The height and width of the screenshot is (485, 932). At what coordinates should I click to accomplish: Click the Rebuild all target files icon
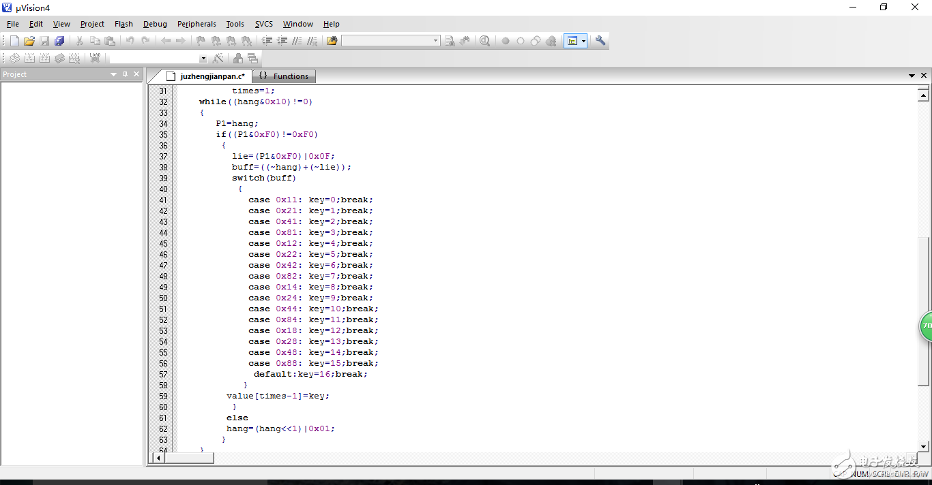pyautogui.click(x=44, y=59)
